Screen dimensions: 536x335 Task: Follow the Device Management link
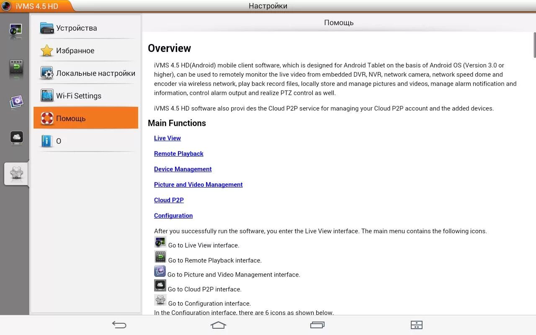click(183, 169)
